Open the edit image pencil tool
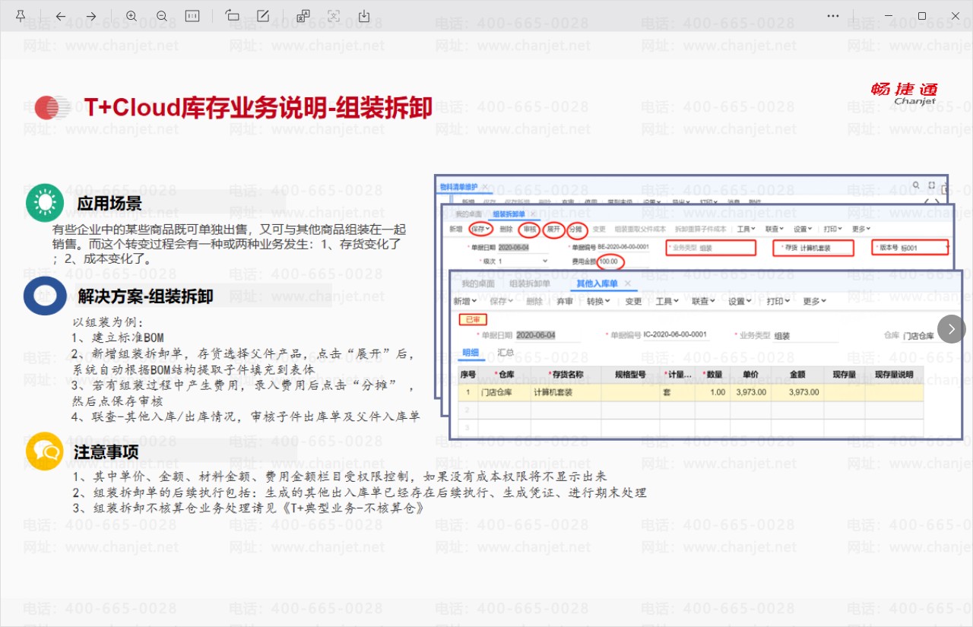Viewport: 973px width, 627px height. (x=263, y=16)
